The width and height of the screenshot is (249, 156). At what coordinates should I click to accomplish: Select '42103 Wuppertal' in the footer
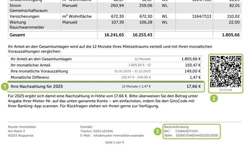(21, 135)
